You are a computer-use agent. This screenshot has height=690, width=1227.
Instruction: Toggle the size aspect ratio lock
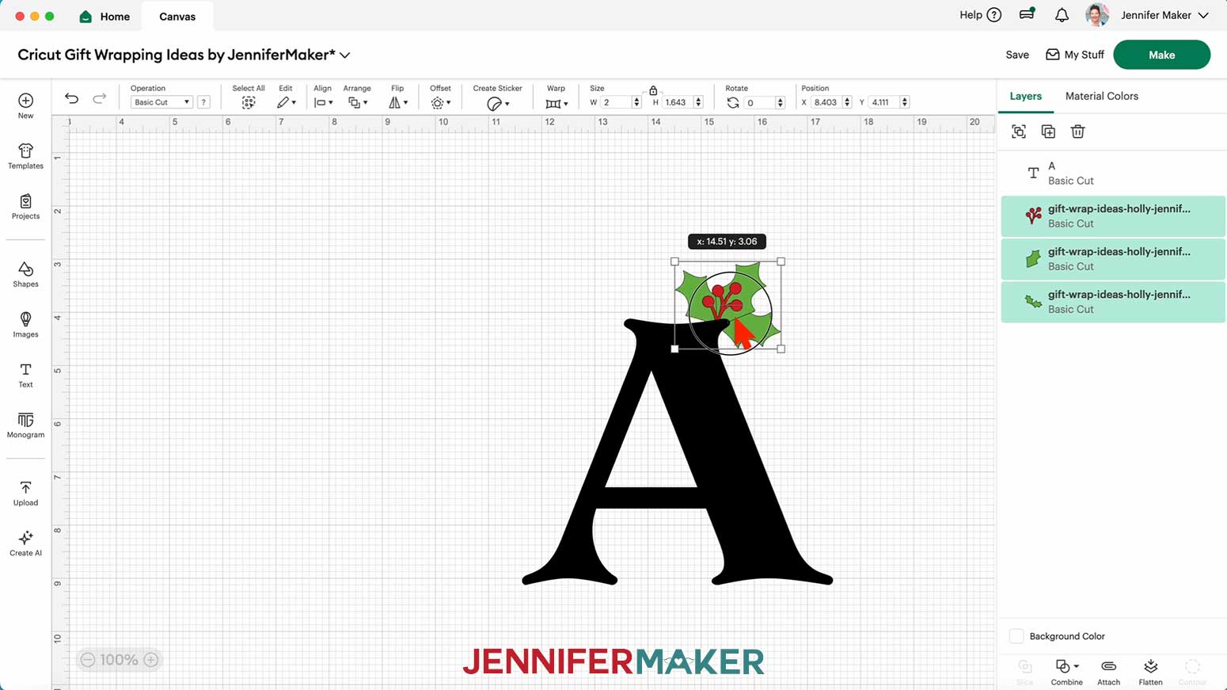point(653,90)
